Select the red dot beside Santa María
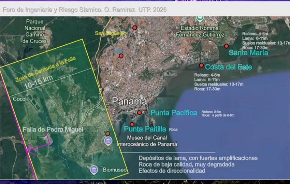 (227, 46)
